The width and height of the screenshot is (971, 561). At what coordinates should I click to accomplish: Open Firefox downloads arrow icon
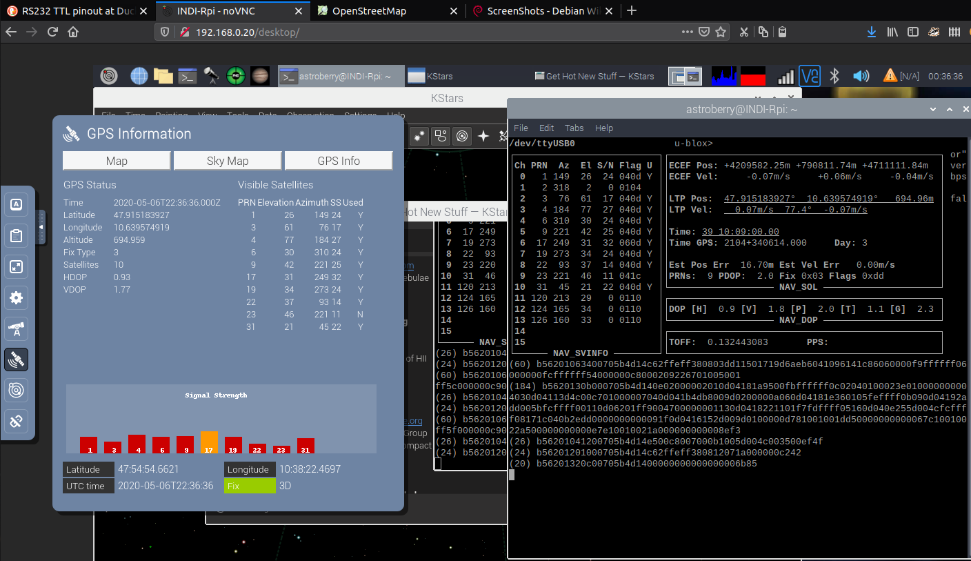click(872, 32)
